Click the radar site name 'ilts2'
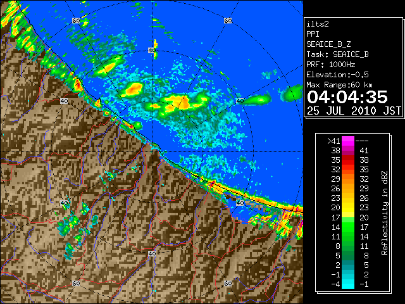The width and height of the screenshot is (405, 304). point(318,24)
